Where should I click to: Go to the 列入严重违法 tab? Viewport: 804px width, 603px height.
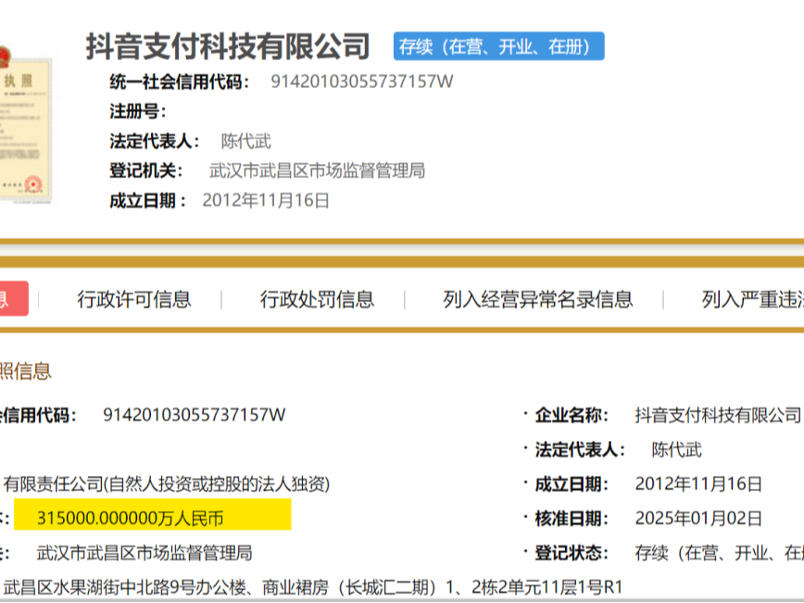pos(753,299)
